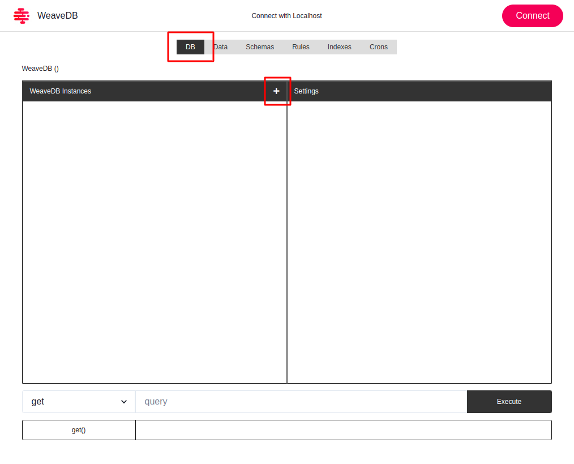Viewport: 574px width, 464px height.
Task: Switch to the Crons tab
Action: click(379, 47)
